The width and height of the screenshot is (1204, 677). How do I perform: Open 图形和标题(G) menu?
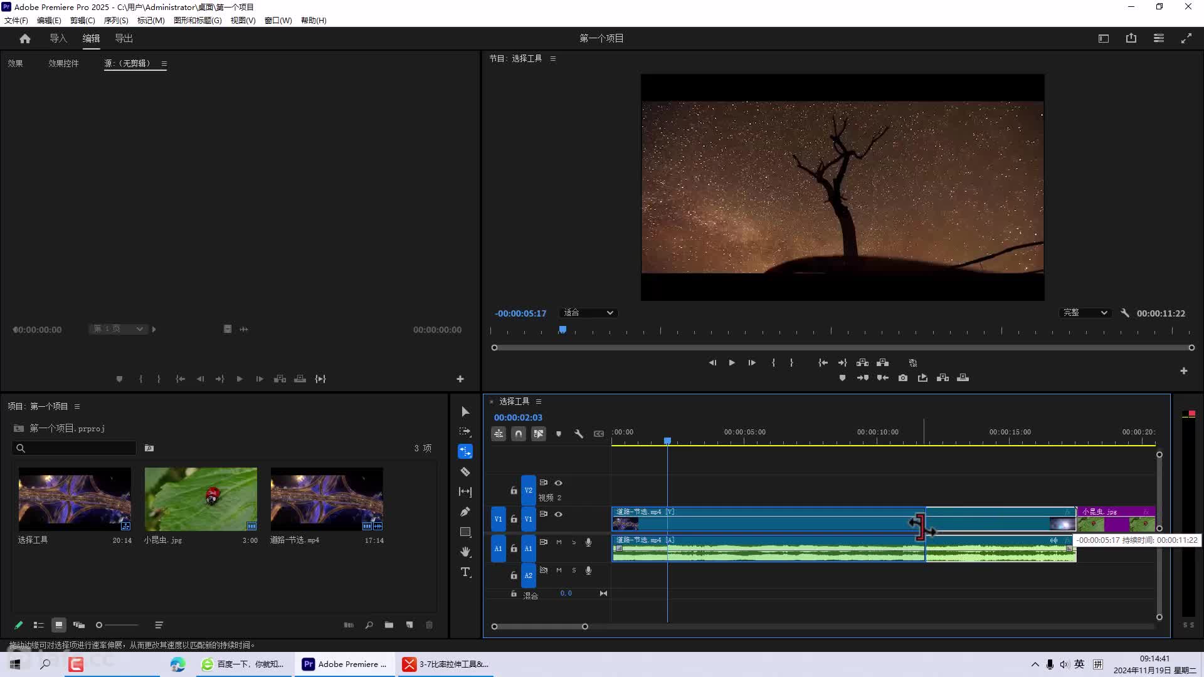click(198, 21)
